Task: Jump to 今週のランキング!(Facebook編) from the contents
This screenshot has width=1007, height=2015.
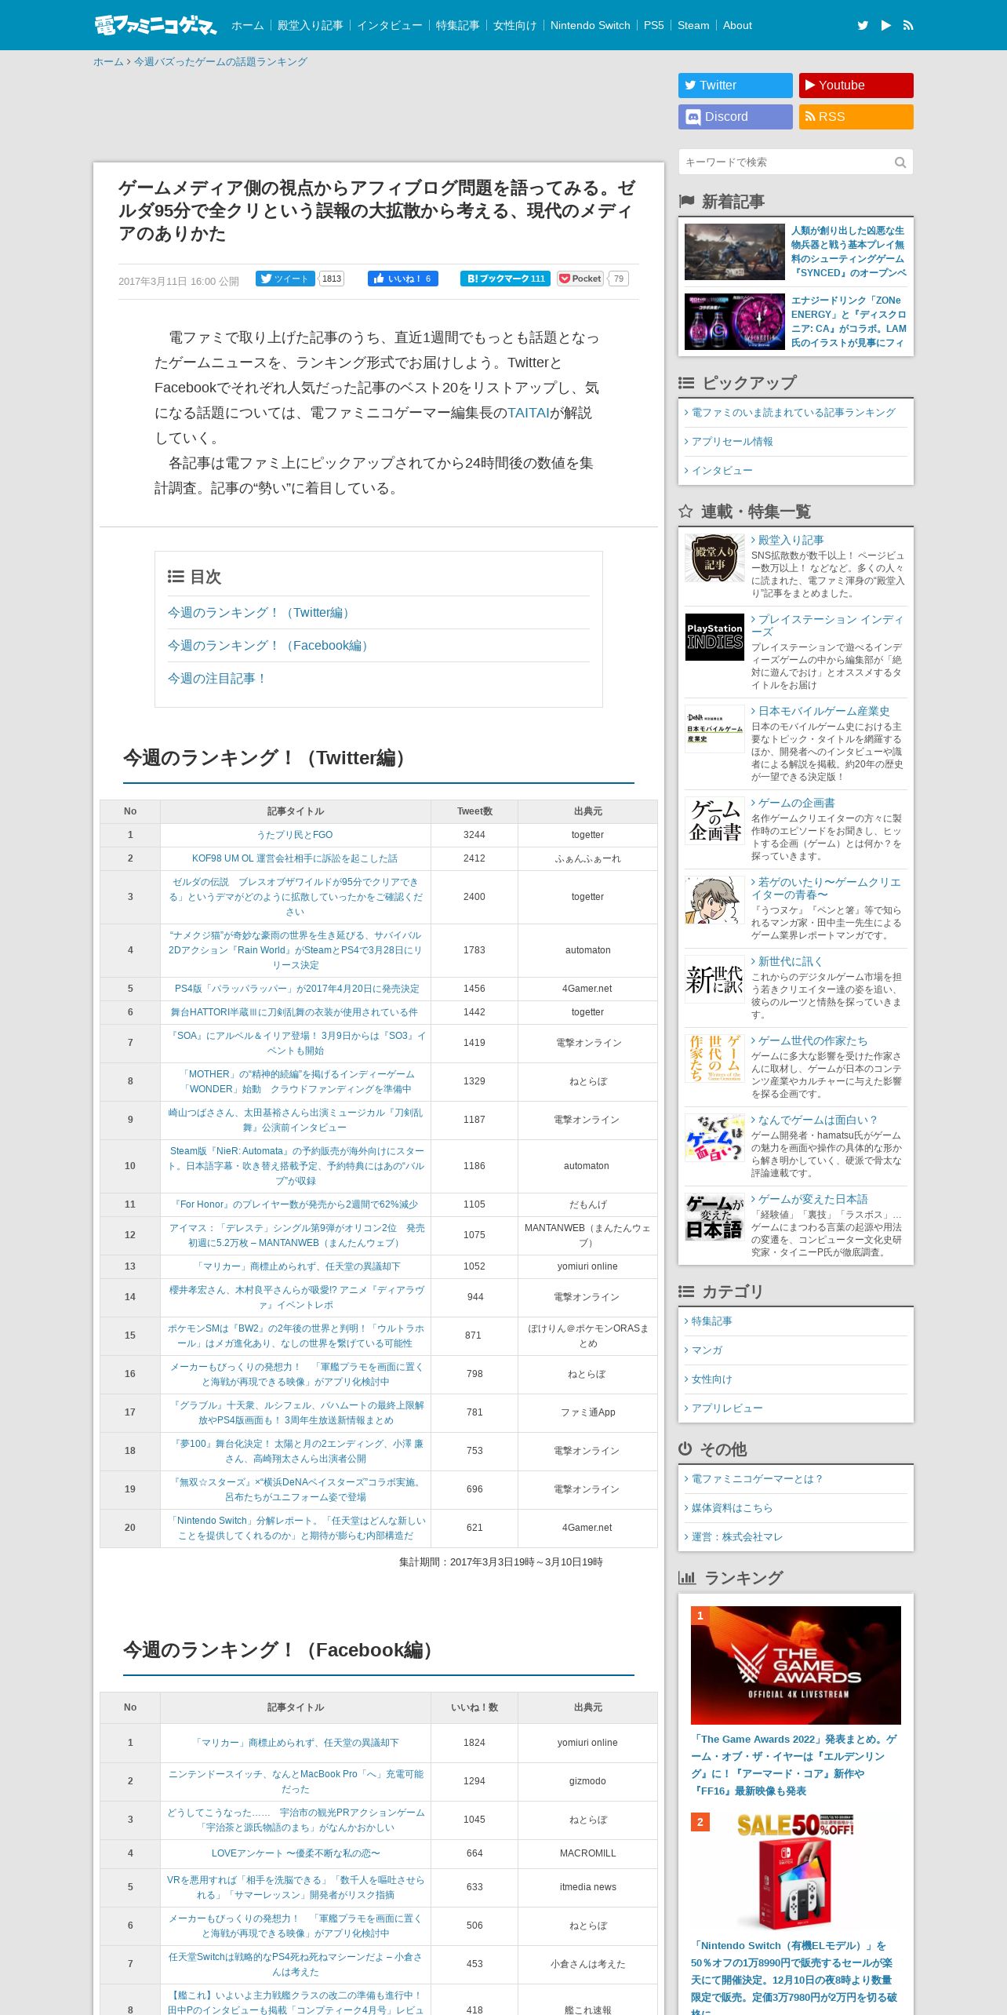Action: click(271, 646)
